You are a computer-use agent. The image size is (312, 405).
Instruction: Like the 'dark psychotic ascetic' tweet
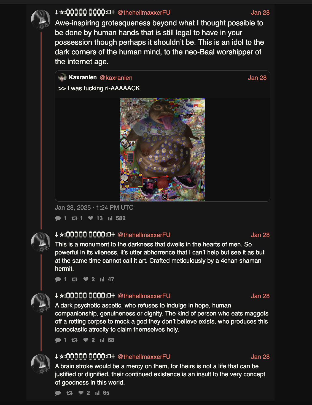(x=86, y=340)
